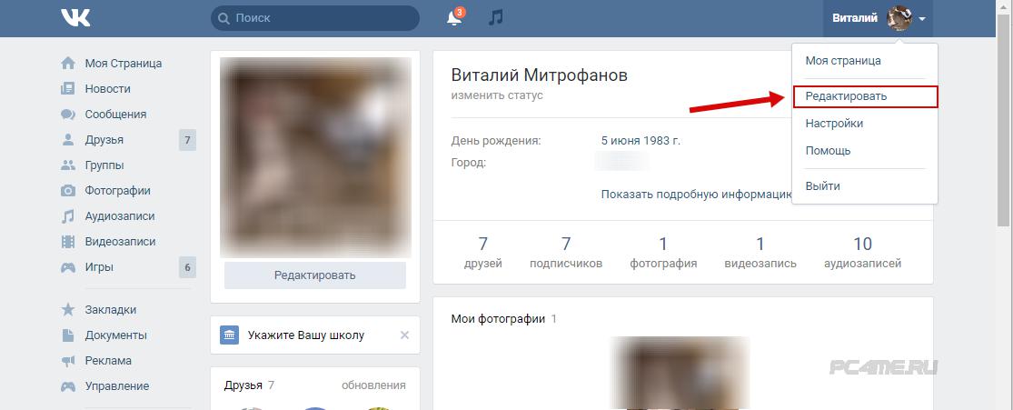The width and height of the screenshot is (1013, 410).
Task: Click изменить статус link
Action: [x=497, y=95]
